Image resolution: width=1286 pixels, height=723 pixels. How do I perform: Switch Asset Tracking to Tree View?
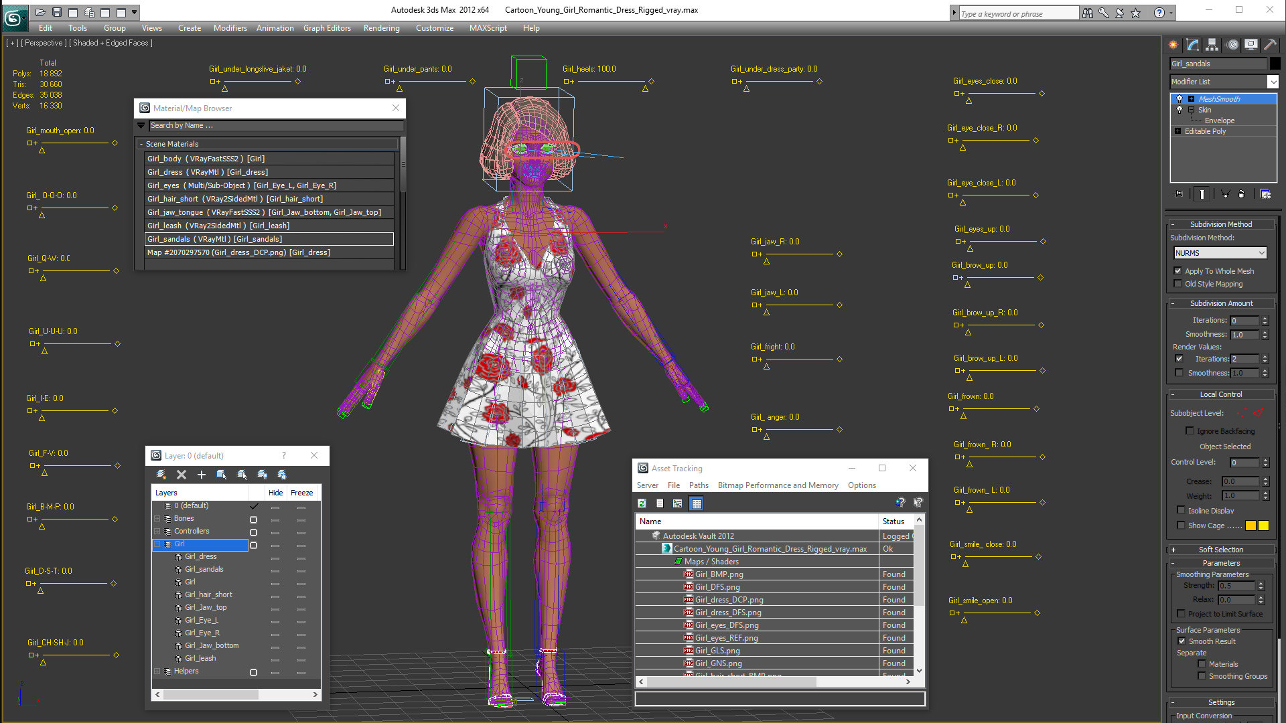678,503
